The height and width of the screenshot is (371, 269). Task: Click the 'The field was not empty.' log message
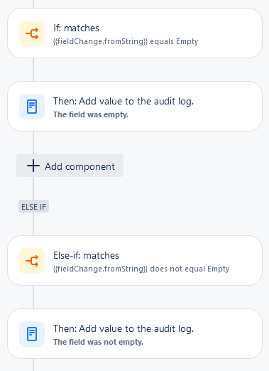coord(98,342)
